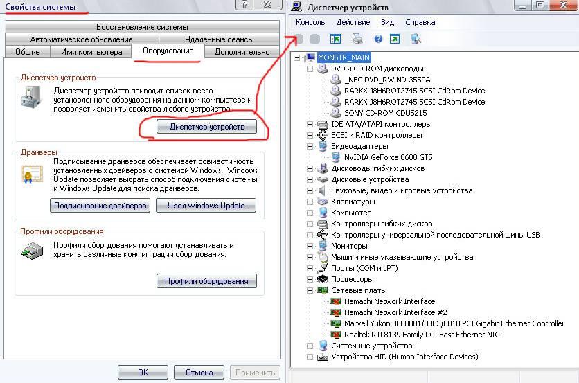Switch to the Имя компьютера tab

tap(91, 52)
